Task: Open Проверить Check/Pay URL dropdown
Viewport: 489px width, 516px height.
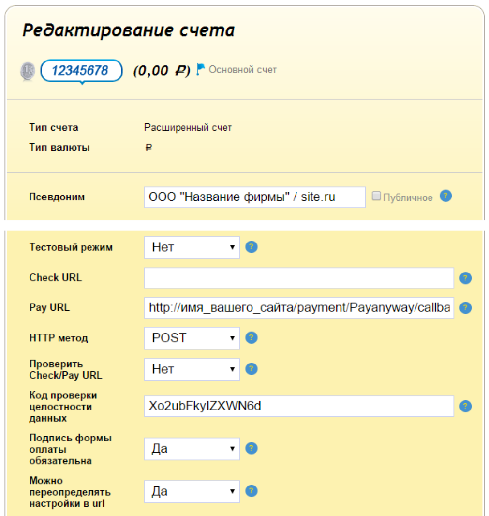Action: pyautogui.click(x=192, y=369)
